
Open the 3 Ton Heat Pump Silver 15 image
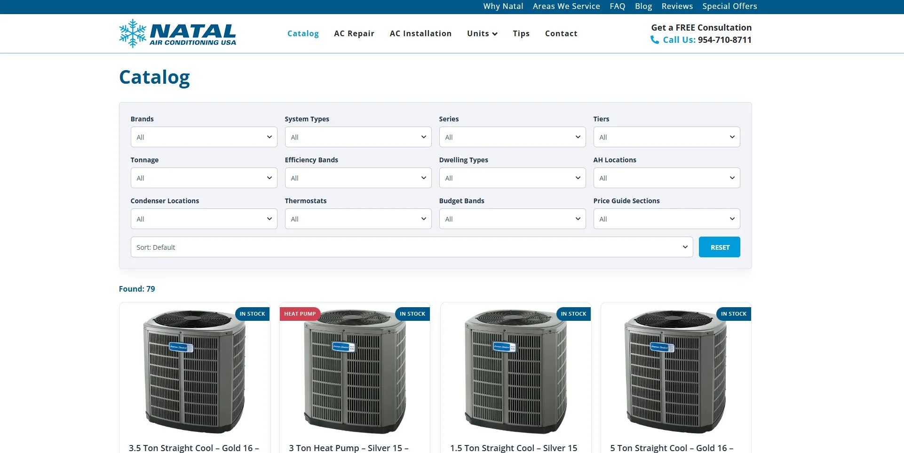pos(355,372)
